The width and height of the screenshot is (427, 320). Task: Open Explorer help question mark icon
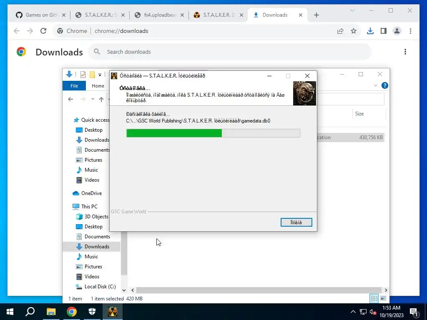[x=385, y=85]
